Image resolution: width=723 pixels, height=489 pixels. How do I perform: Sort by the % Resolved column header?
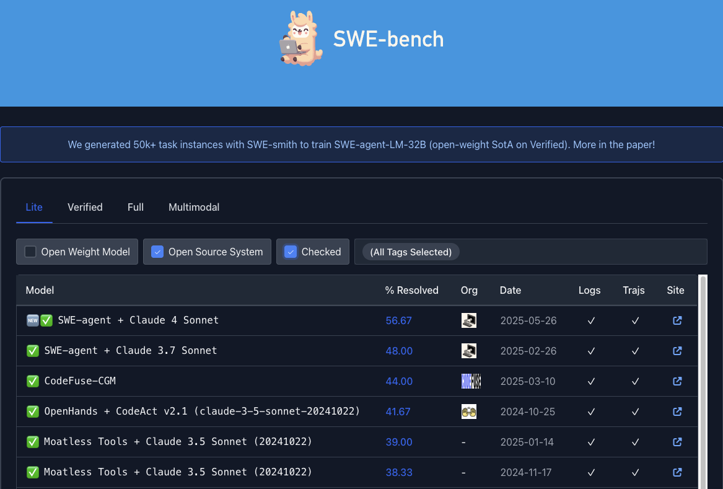(x=412, y=290)
